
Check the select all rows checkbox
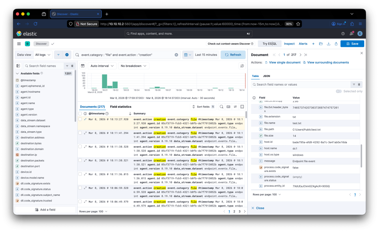coord(80,114)
